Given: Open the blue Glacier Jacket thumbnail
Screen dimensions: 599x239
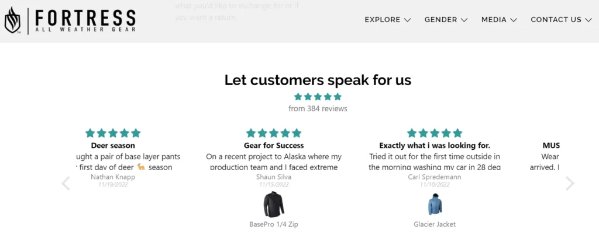Looking at the screenshot, I should [435, 205].
